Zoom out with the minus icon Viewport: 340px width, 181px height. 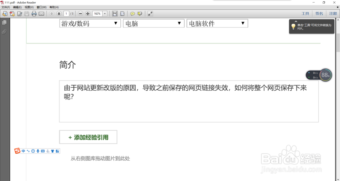tap(81, 14)
